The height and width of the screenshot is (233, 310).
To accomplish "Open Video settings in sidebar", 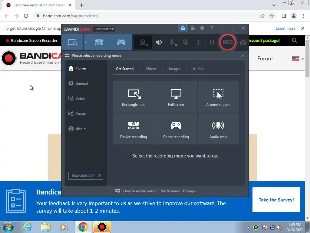I will (x=86, y=99).
